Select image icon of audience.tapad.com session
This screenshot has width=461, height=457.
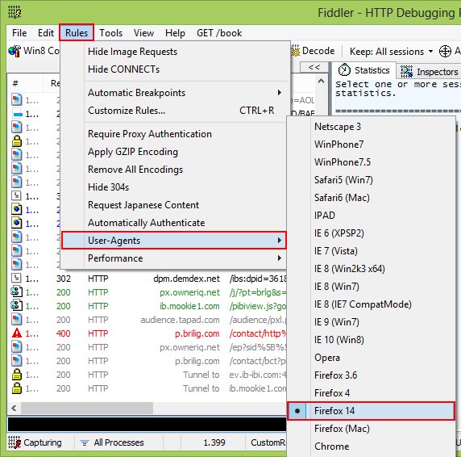point(17,320)
